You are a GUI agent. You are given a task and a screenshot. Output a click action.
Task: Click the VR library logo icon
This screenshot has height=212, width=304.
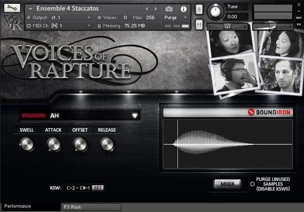click(13, 23)
